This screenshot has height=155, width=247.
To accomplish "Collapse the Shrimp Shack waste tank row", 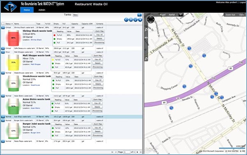I will pos(3,28).
